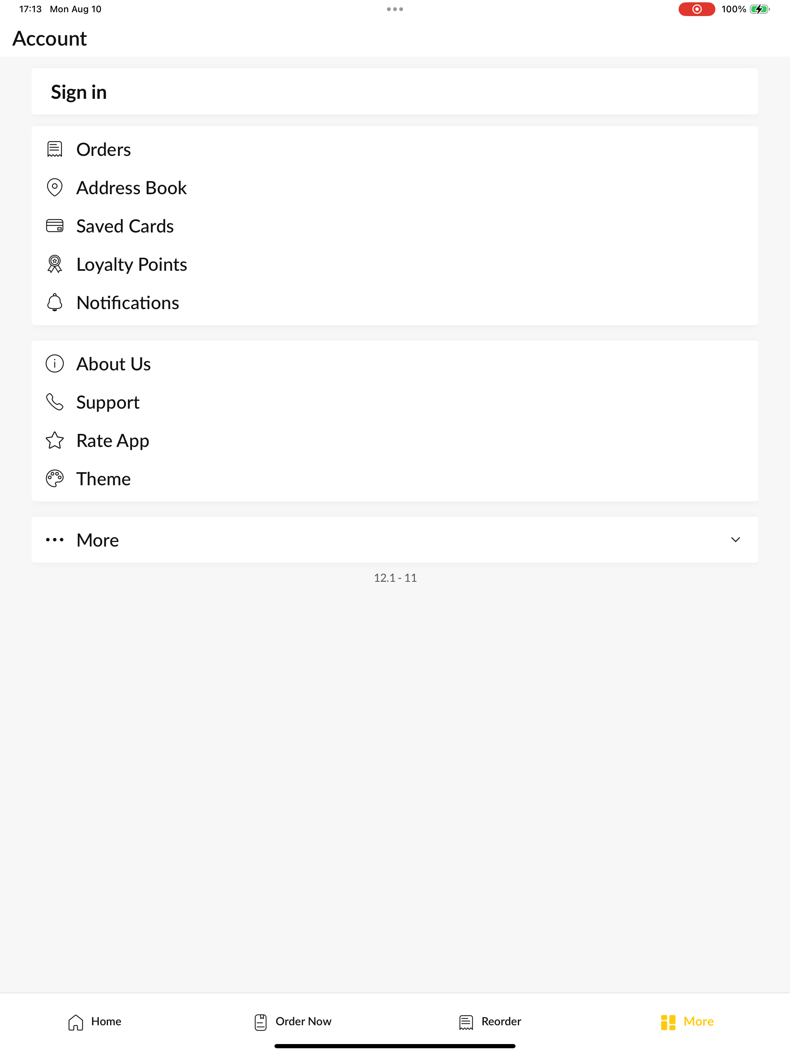
Task: Tap the Support phone icon
Action: click(55, 402)
